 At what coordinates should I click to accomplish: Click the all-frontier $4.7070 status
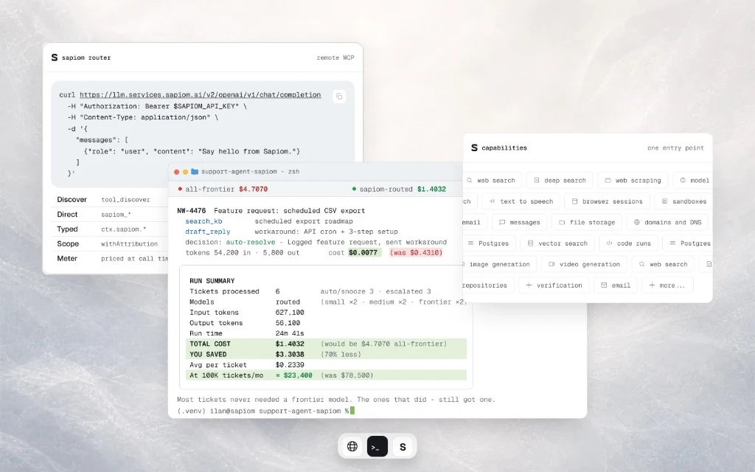tap(223, 190)
